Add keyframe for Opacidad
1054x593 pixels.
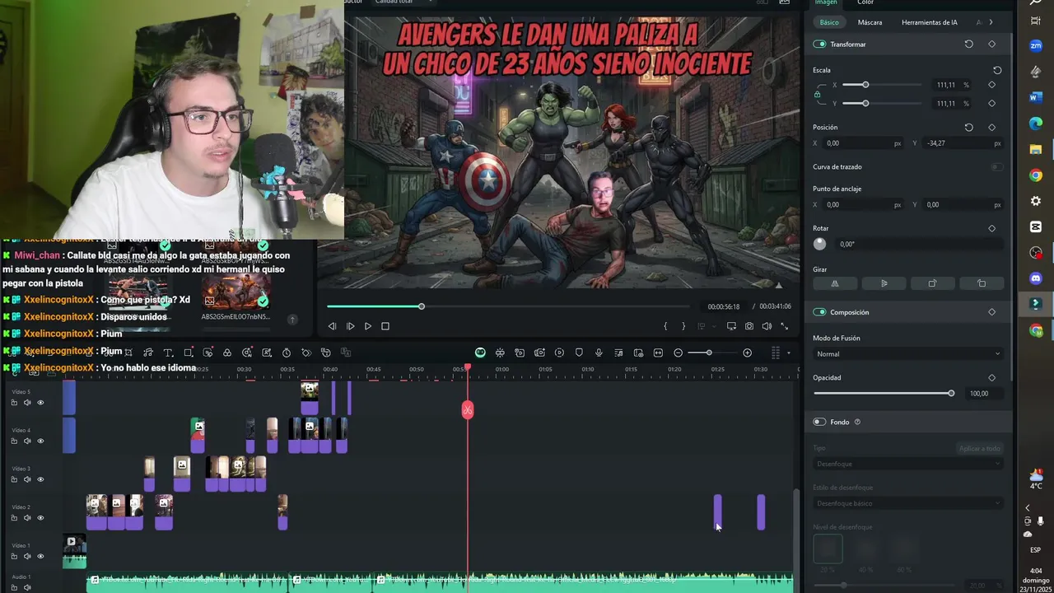991,378
